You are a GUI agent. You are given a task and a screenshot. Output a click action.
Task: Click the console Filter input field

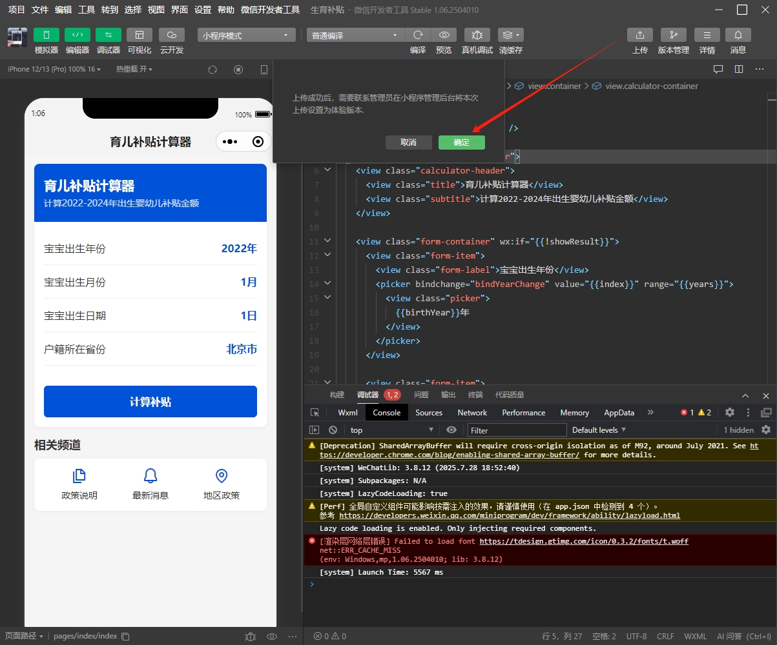pyautogui.click(x=517, y=430)
